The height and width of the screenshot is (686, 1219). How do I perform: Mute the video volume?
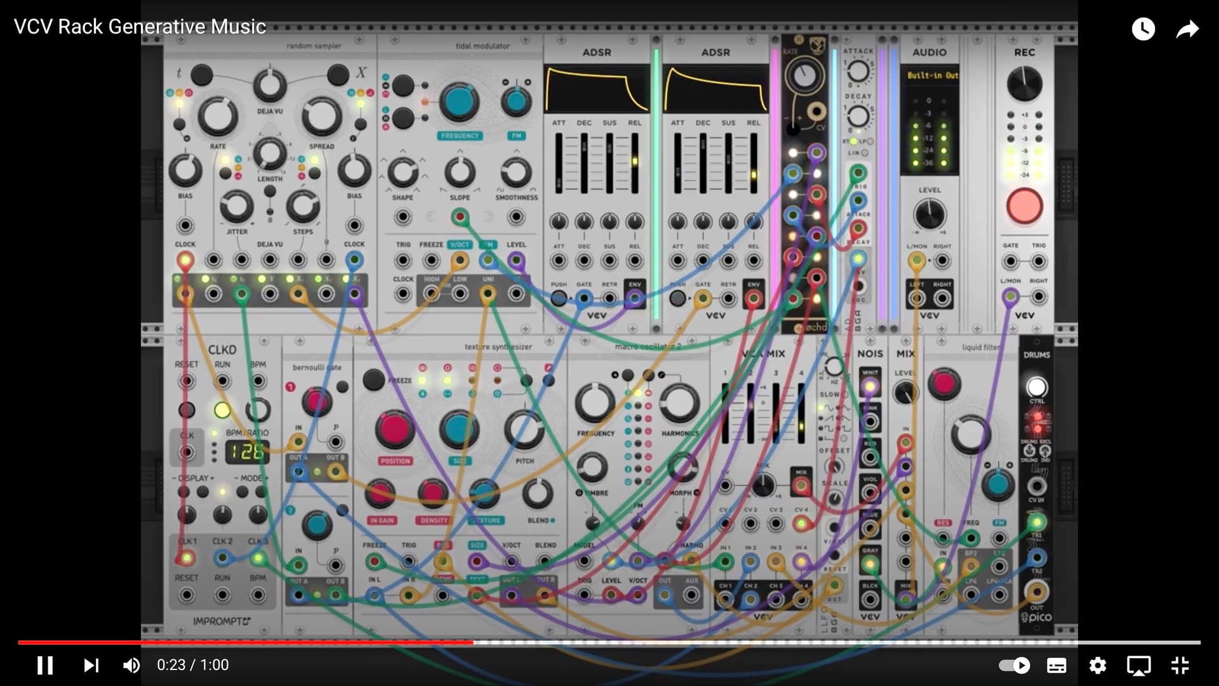(131, 665)
